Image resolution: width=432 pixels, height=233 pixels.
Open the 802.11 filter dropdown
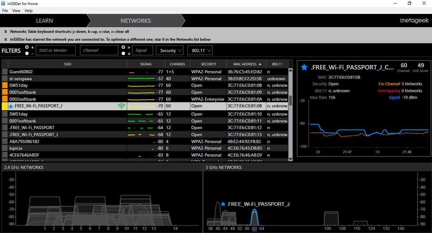click(200, 50)
